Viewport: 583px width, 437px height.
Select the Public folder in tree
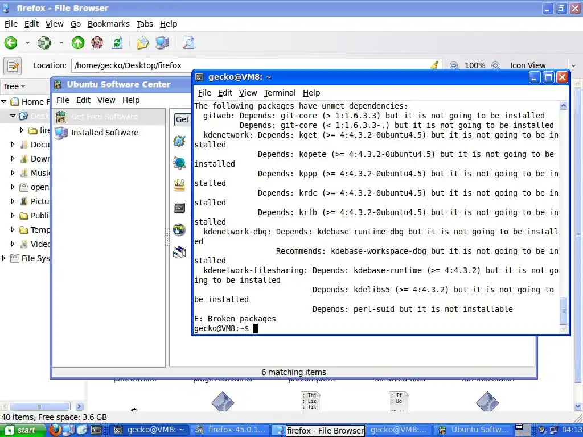click(34, 216)
